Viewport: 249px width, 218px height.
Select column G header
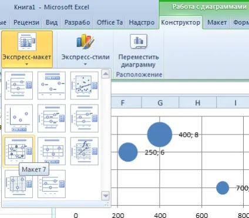(x=160, y=103)
